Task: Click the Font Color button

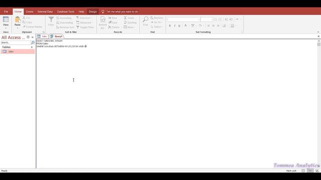Action: 186,25
